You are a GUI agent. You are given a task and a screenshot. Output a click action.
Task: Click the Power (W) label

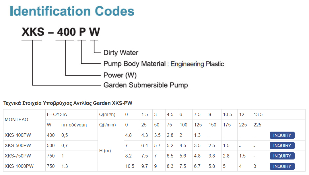click(120, 75)
